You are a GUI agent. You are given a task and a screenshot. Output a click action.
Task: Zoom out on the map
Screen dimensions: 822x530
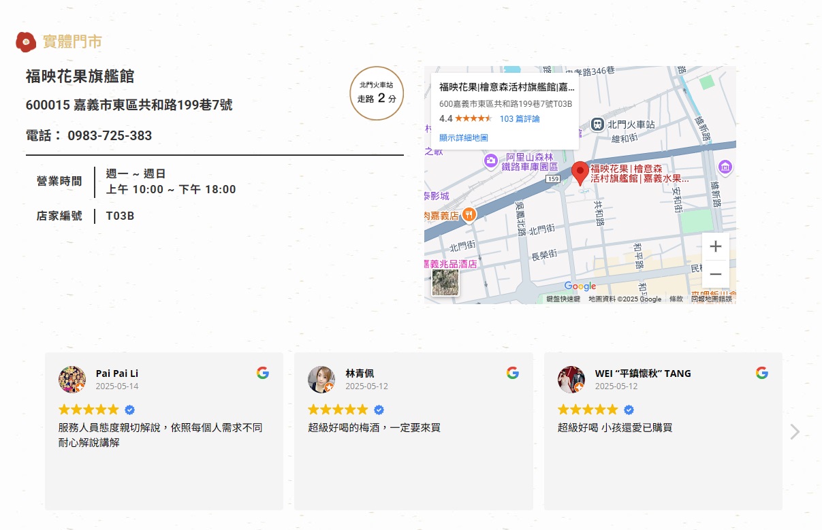(715, 274)
